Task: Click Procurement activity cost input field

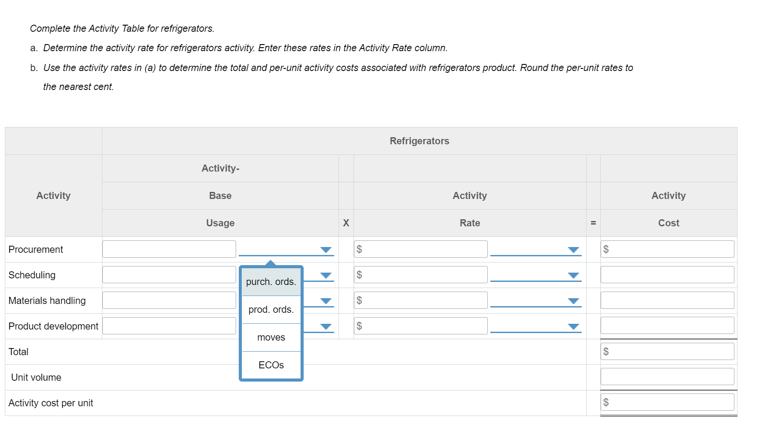Action: click(x=670, y=249)
